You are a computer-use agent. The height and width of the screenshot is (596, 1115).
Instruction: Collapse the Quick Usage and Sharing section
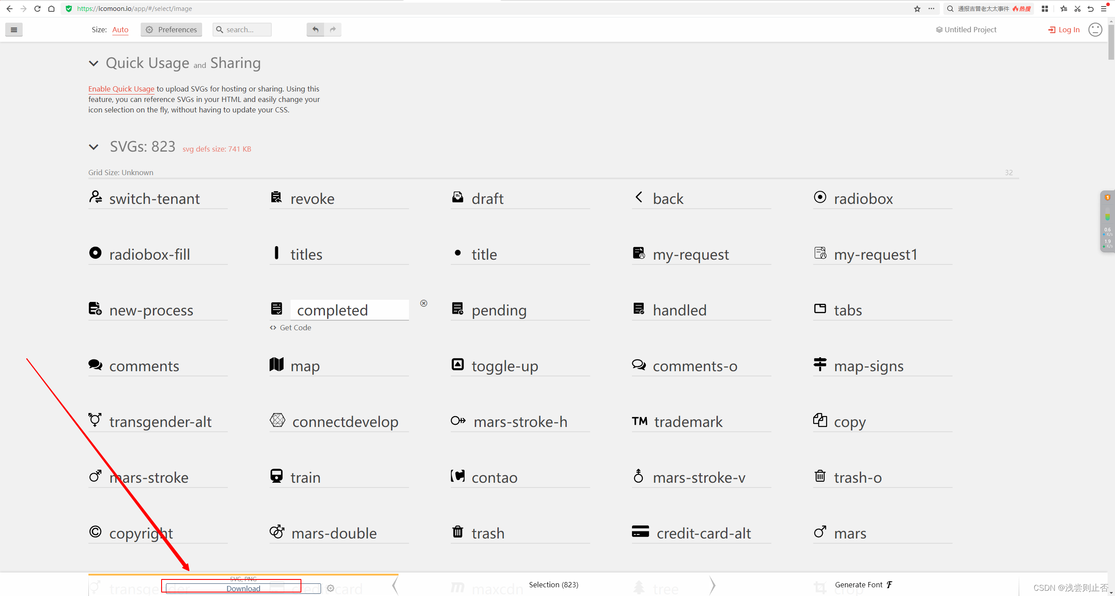[94, 63]
